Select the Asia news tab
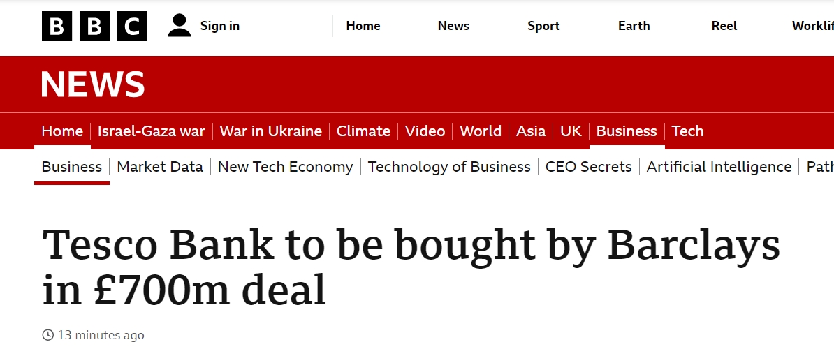834x356 pixels. (531, 131)
